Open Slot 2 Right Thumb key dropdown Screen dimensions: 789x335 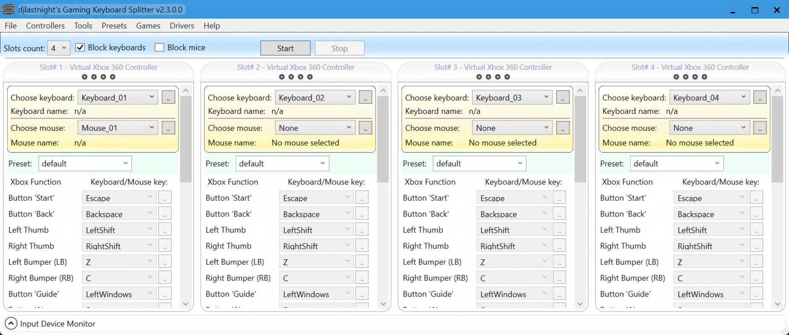coord(316,246)
